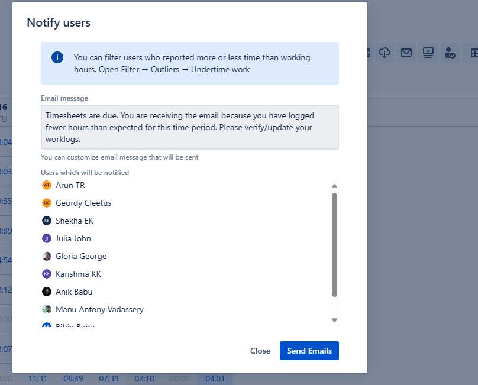
Task: Click the user list scroll up arrow
Action: tap(334, 186)
